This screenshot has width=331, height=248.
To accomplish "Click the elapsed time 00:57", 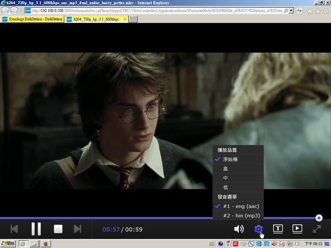I will coord(111,229).
